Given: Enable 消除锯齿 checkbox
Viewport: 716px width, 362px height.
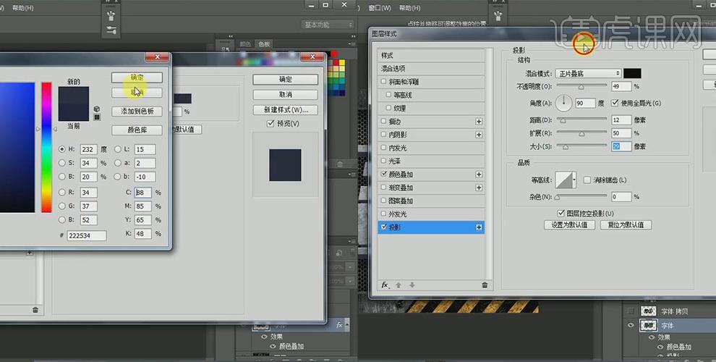Looking at the screenshot, I should coord(587,180).
